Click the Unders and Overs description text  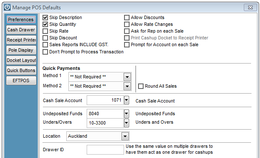(x=154, y=122)
